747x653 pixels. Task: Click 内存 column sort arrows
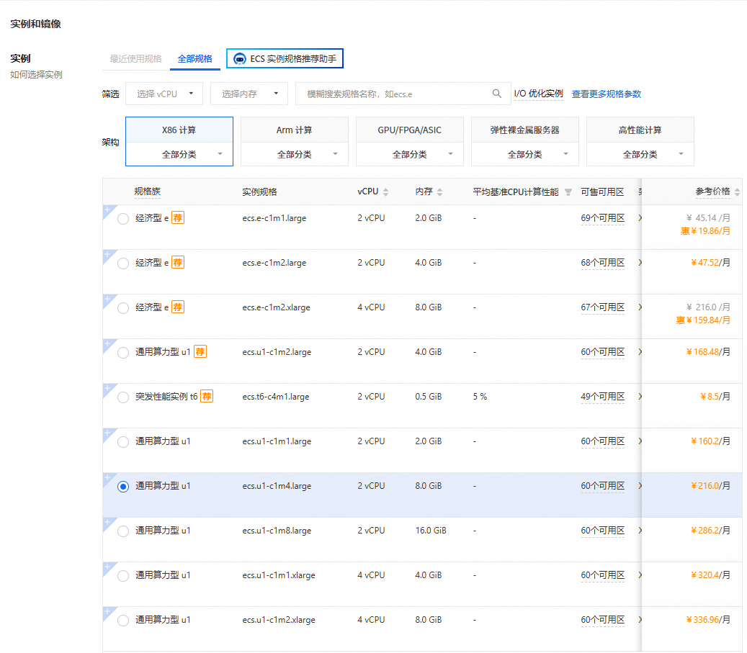[x=439, y=192]
